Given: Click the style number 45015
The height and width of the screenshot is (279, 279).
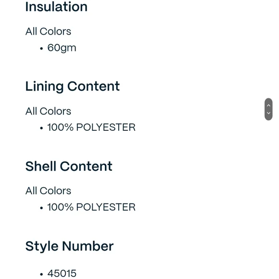Looking at the screenshot, I should coord(62,274).
